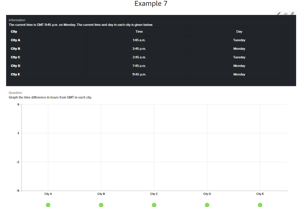Click 'Tuesday' in the City C row

coord(239,57)
